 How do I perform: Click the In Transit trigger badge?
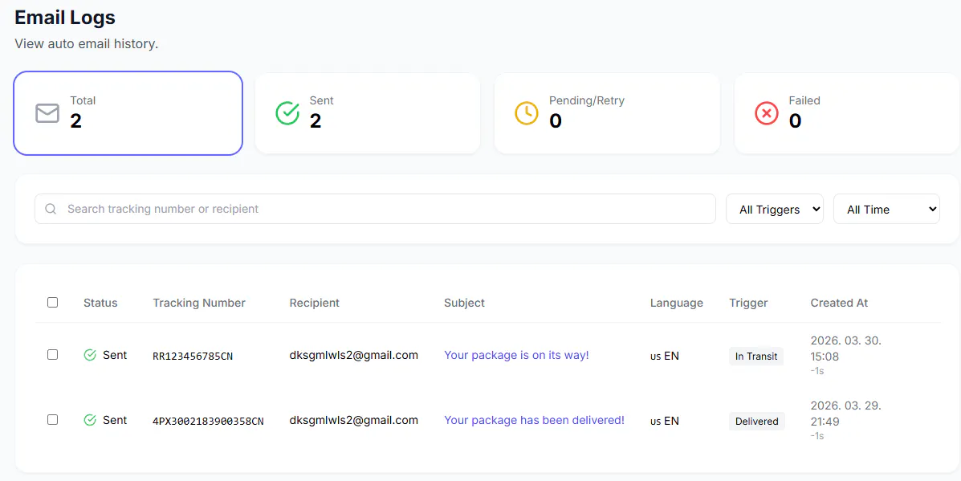click(x=756, y=356)
